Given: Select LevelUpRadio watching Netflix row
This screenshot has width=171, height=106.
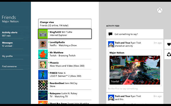Looking at the screenshot, I should (x=65, y=44).
